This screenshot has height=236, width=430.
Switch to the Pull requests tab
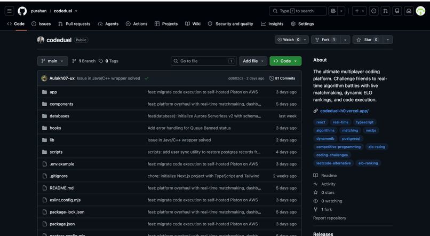[74, 24]
